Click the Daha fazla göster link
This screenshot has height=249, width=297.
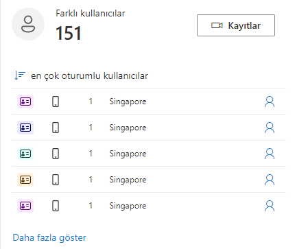tap(49, 237)
